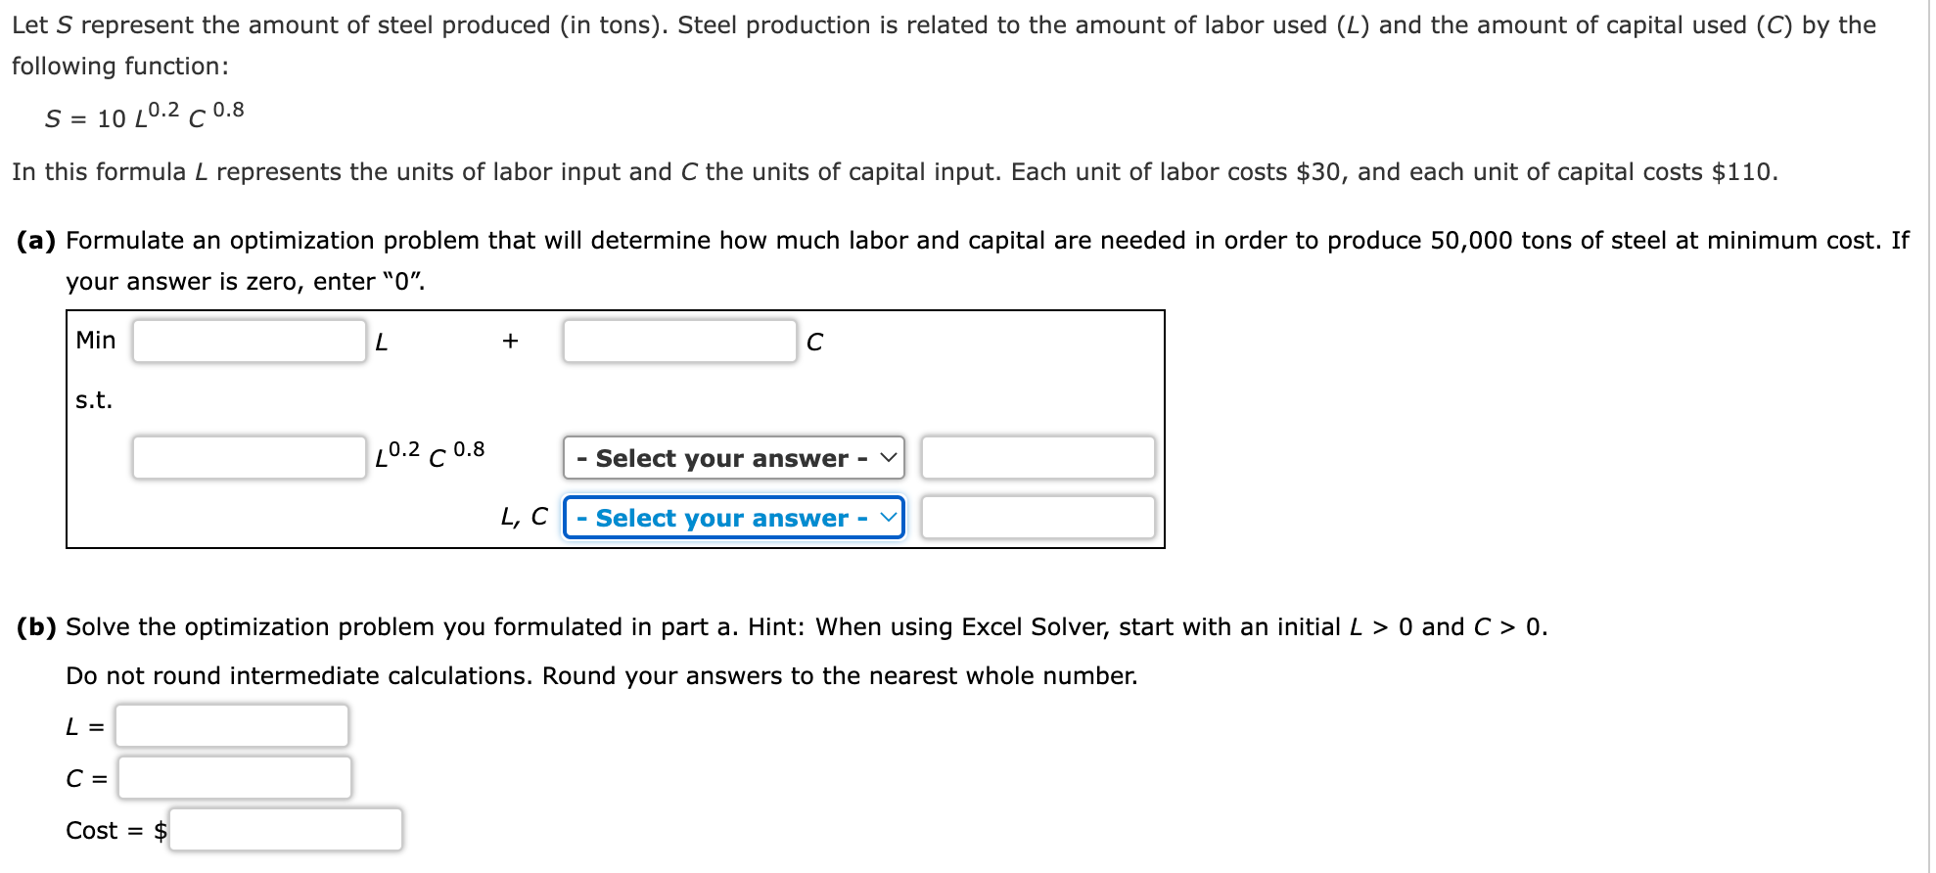Click the value box after the L, C dropdown
This screenshot has height=873, width=1936.
coord(1037,517)
